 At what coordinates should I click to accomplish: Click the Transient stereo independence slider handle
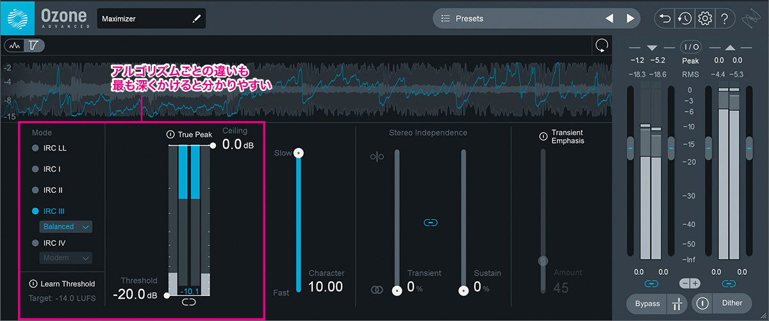pos(397,290)
